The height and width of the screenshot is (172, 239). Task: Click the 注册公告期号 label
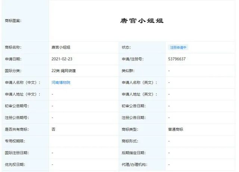click(x=17, y=118)
